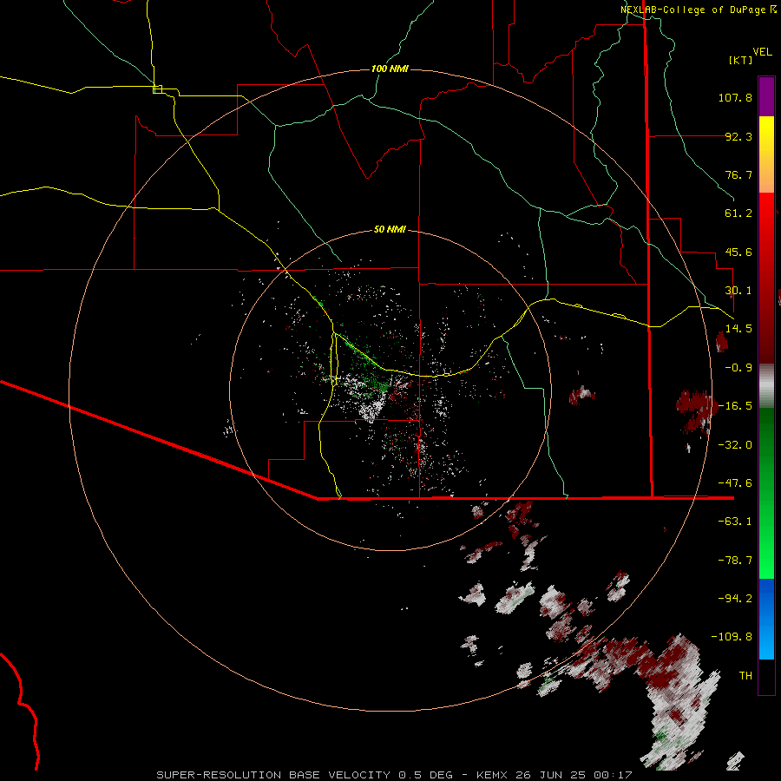
Task: Click the 100 NMI range ring label
Action: pyautogui.click(x=390, y=69)
